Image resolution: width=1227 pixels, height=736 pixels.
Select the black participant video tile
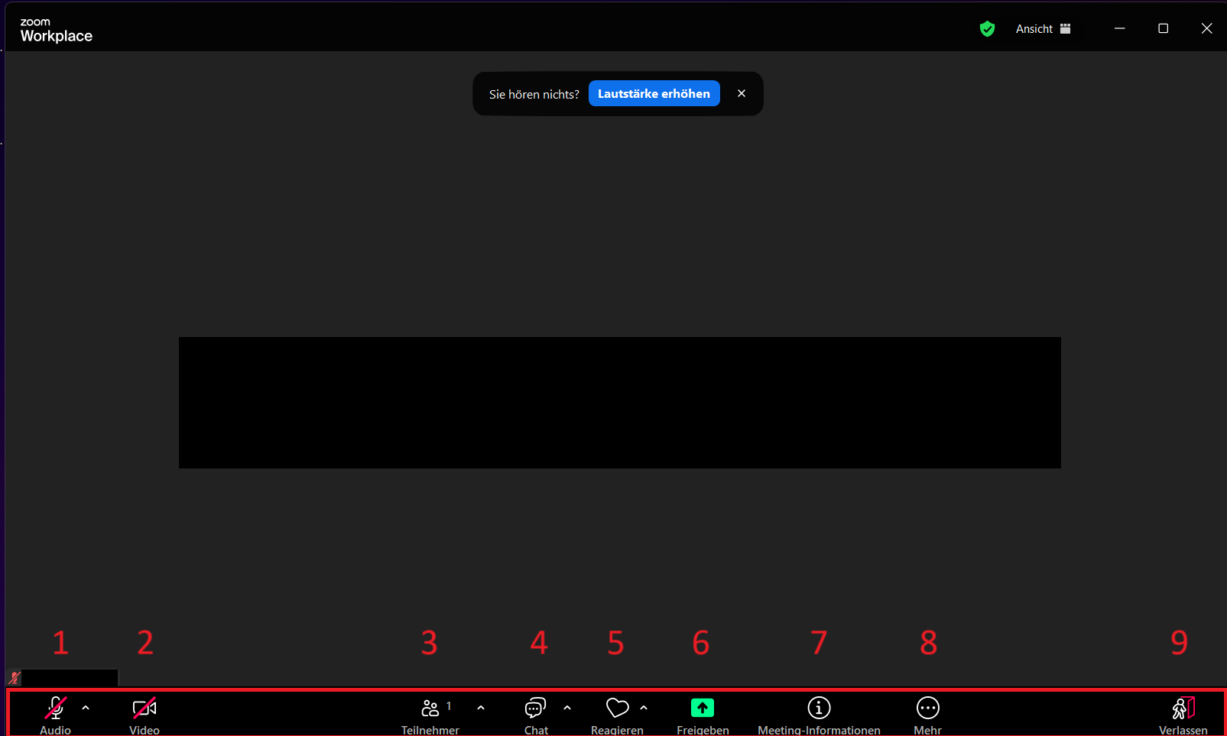619,402
